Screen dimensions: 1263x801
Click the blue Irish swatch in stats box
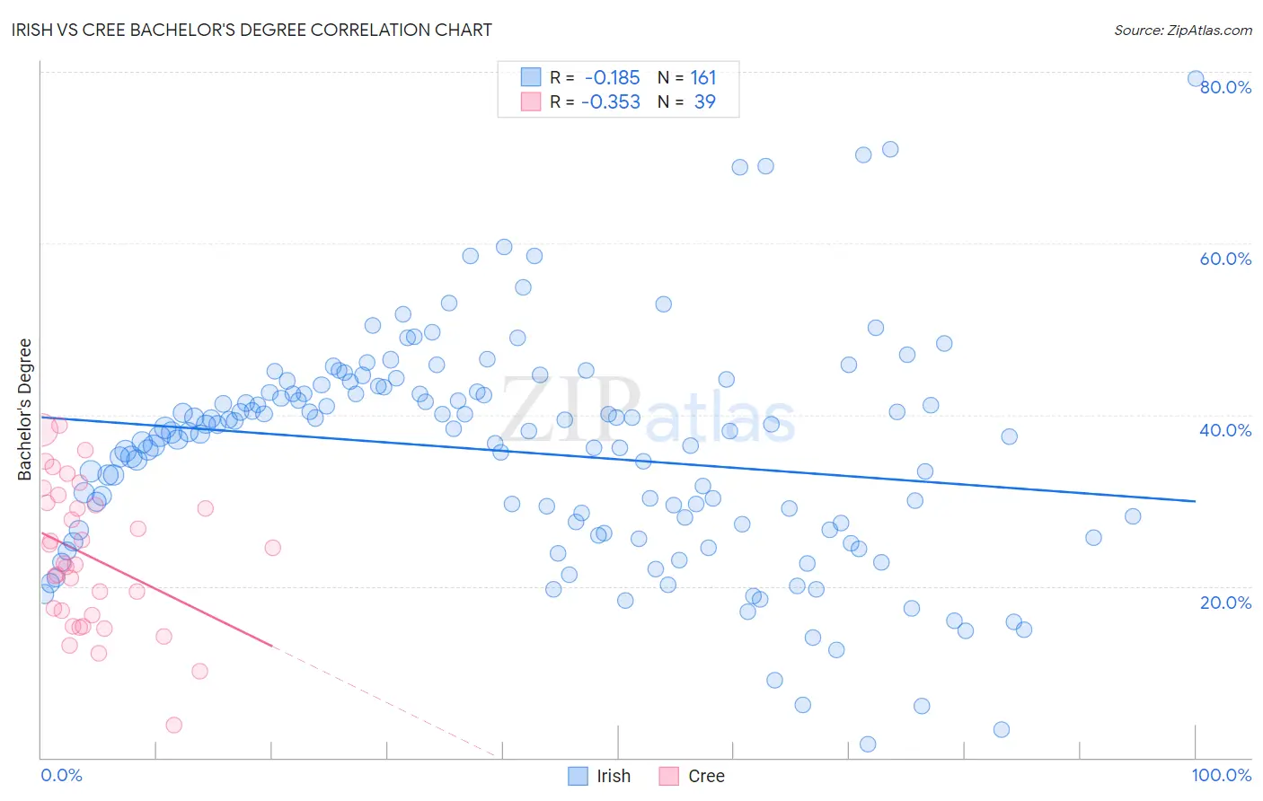[x=531, y=77]
